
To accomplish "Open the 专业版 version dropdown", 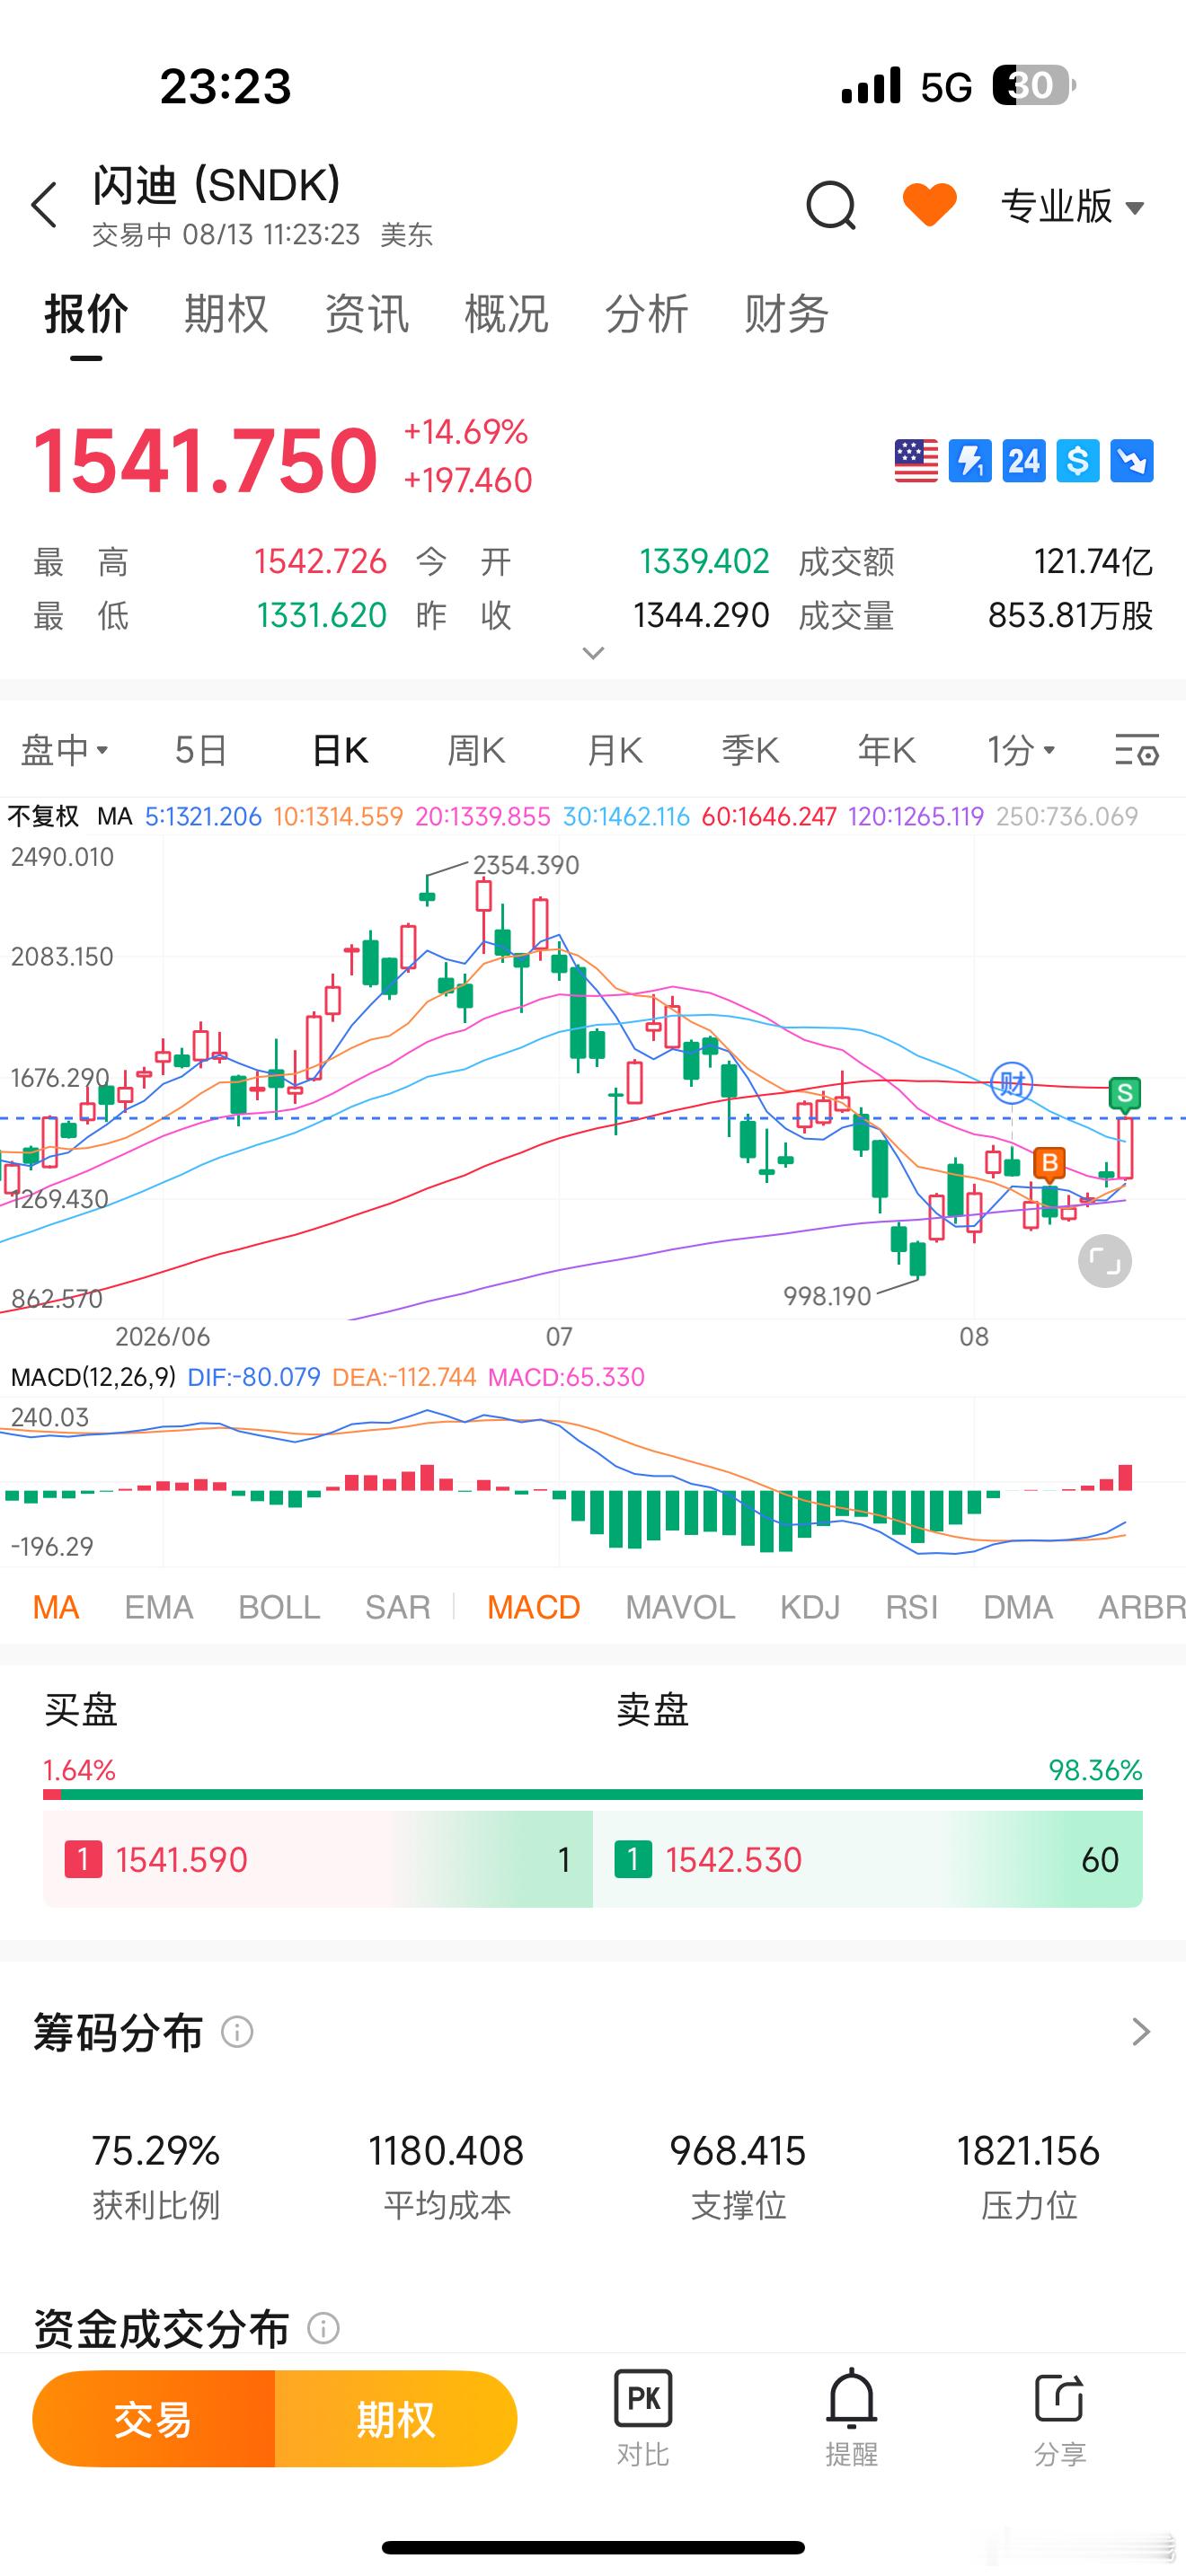I will point(1072,206).
